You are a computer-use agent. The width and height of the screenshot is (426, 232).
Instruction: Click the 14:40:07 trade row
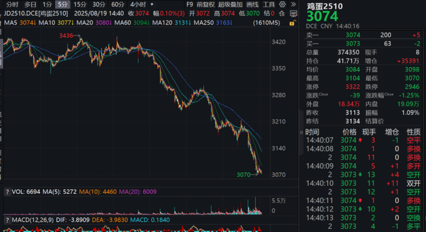tap(363, 140)
